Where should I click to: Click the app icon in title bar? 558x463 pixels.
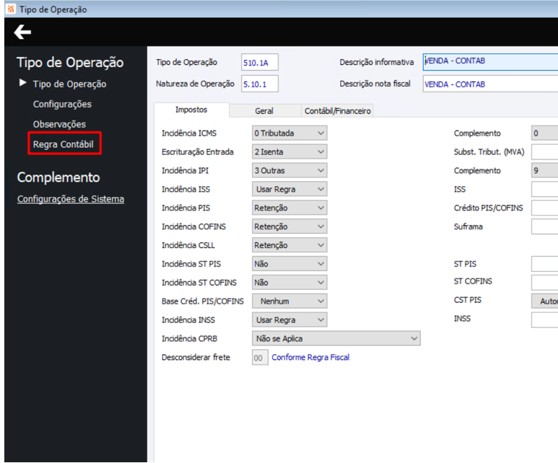pos(11,9)
